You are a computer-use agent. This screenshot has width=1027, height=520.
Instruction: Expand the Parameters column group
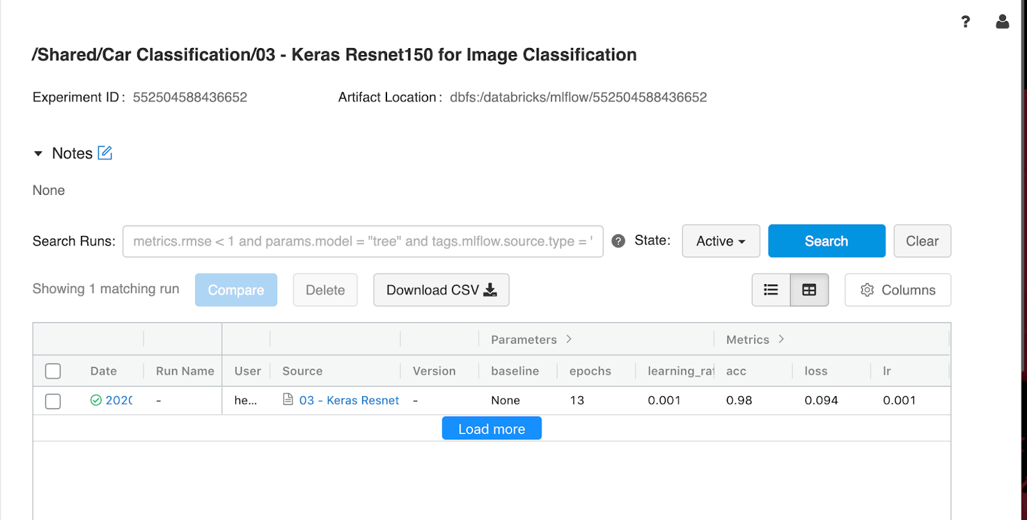pyautogui.click(x=569, y=339)
